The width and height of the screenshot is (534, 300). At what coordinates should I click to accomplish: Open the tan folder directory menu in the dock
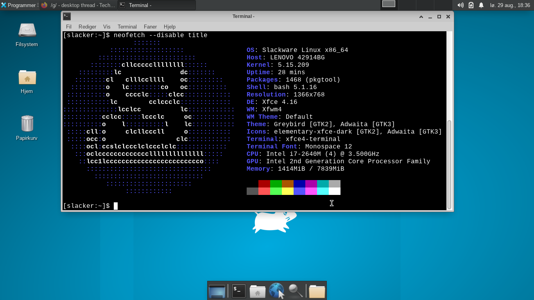tap(317, 291)
